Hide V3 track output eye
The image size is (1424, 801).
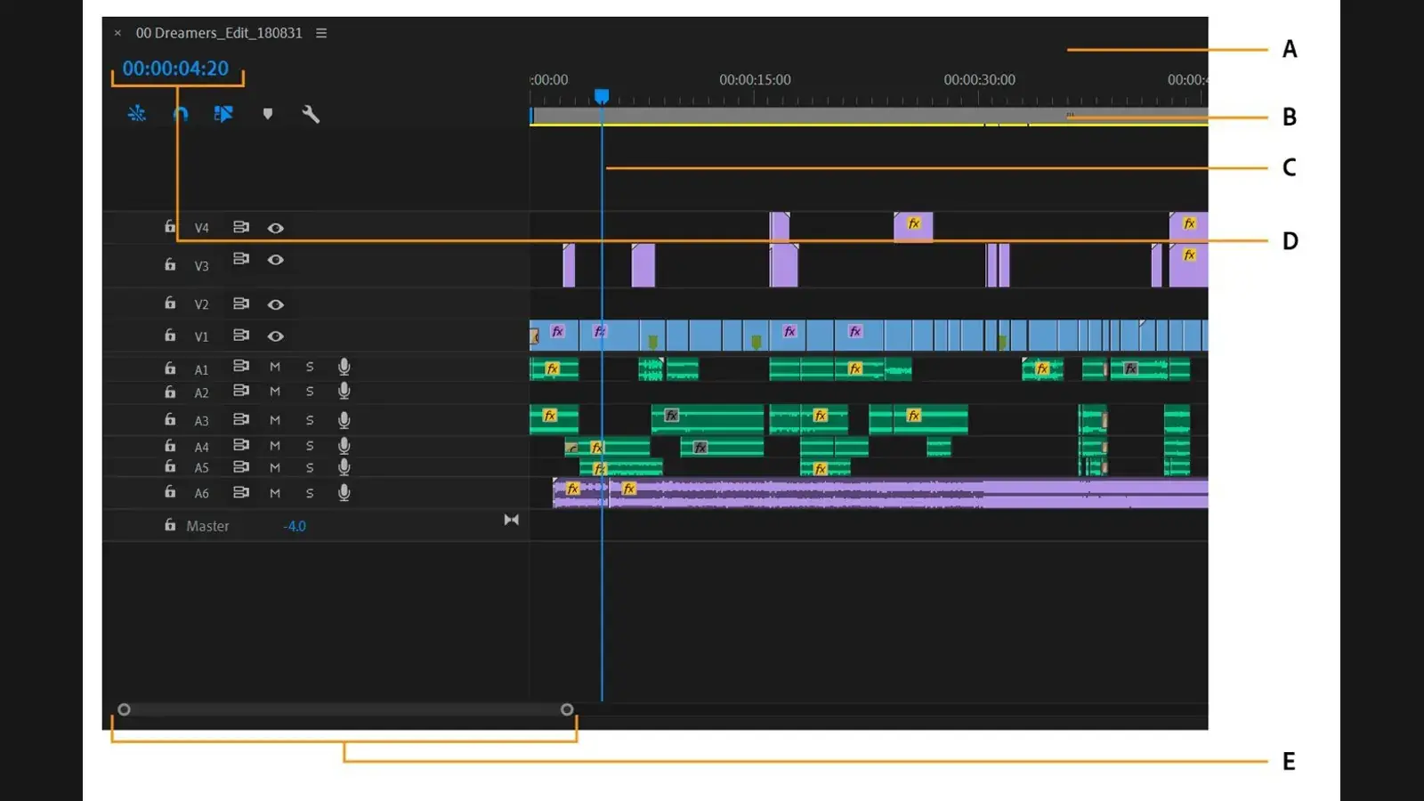click(x=276, y=260)
